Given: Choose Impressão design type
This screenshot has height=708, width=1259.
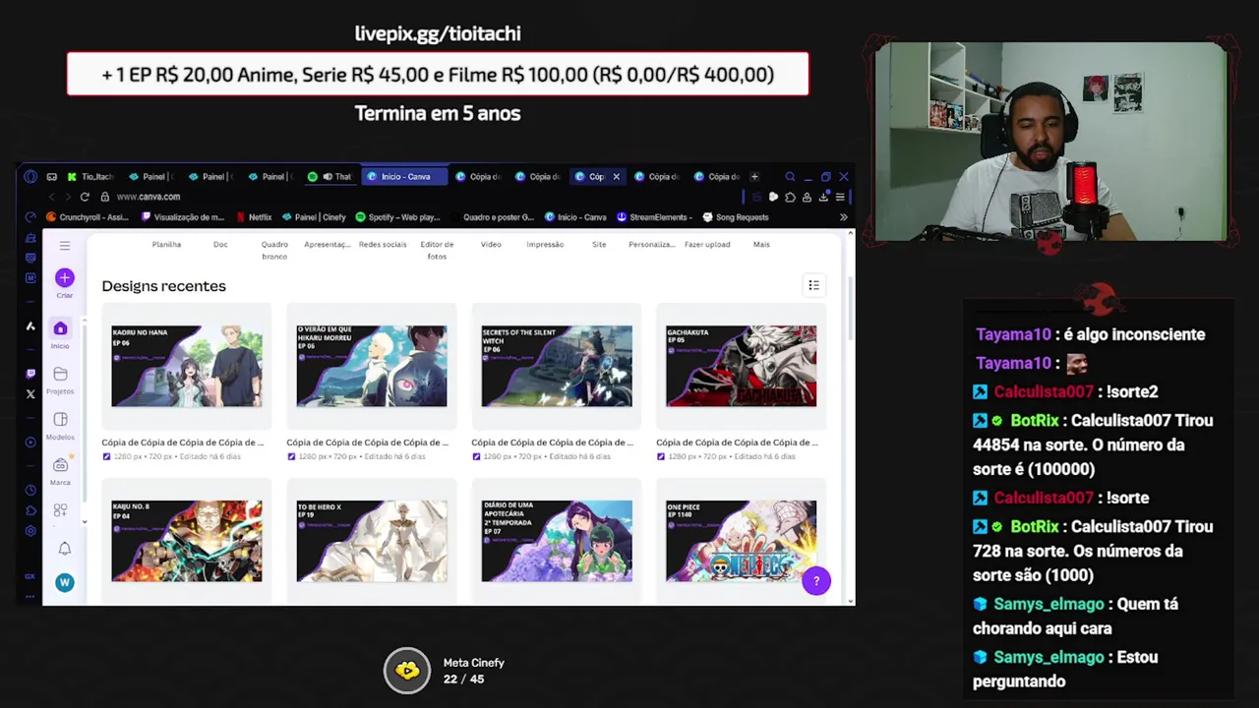Looking at the screenshot, I should (545, 244).
